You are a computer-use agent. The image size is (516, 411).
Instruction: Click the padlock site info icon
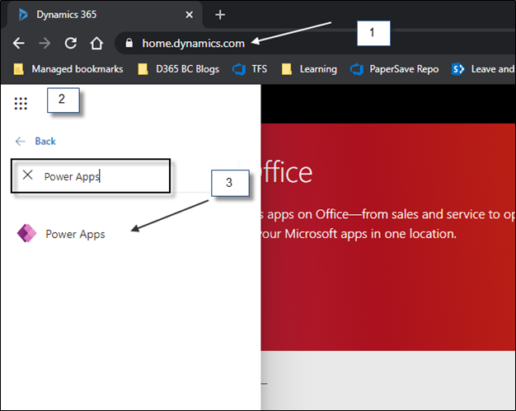(x=129, y=43)
